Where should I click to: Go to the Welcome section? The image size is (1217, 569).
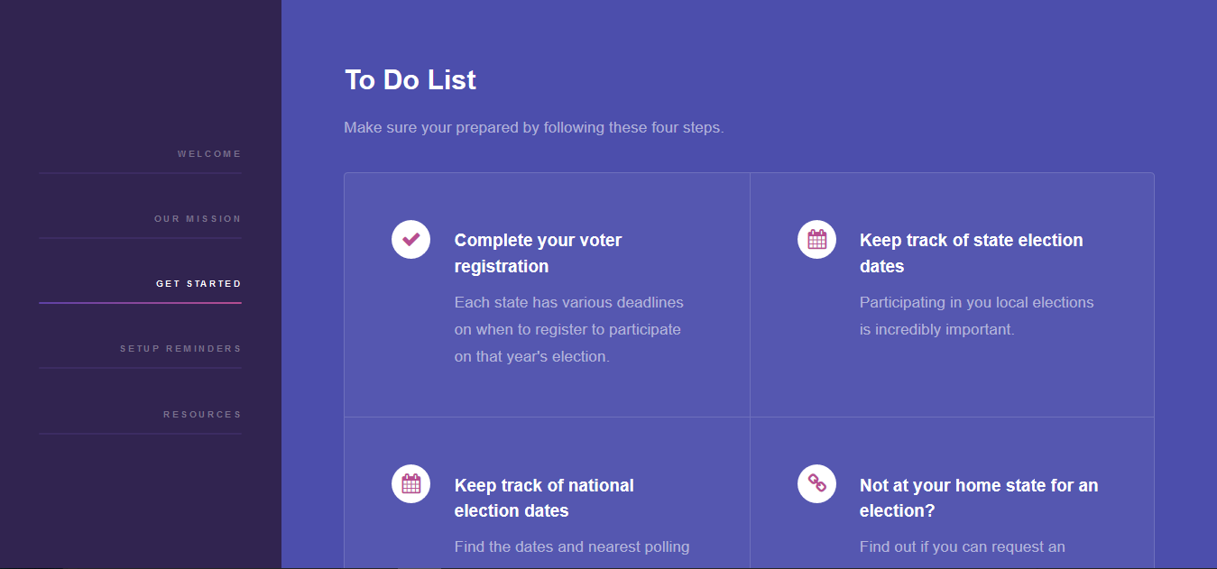(209, 154)
